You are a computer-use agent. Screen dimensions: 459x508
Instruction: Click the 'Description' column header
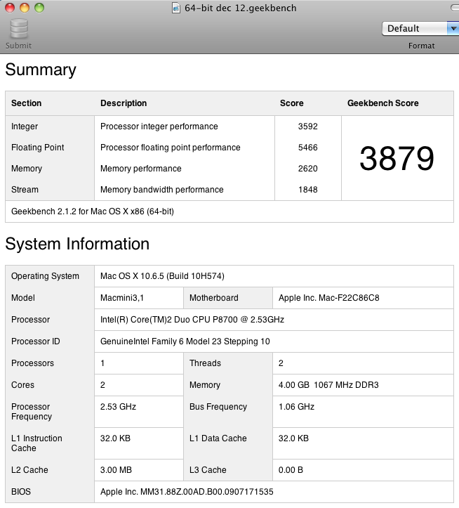pyautogui.click(x=124, y=103)
